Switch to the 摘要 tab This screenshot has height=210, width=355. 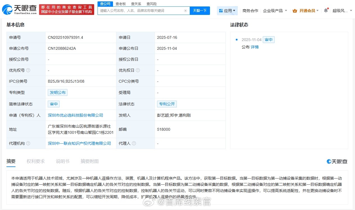coord(11,161)
